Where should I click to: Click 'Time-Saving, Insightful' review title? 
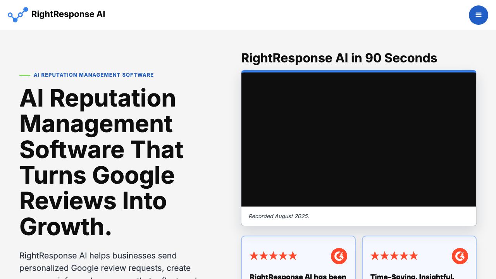pos(412,276)
